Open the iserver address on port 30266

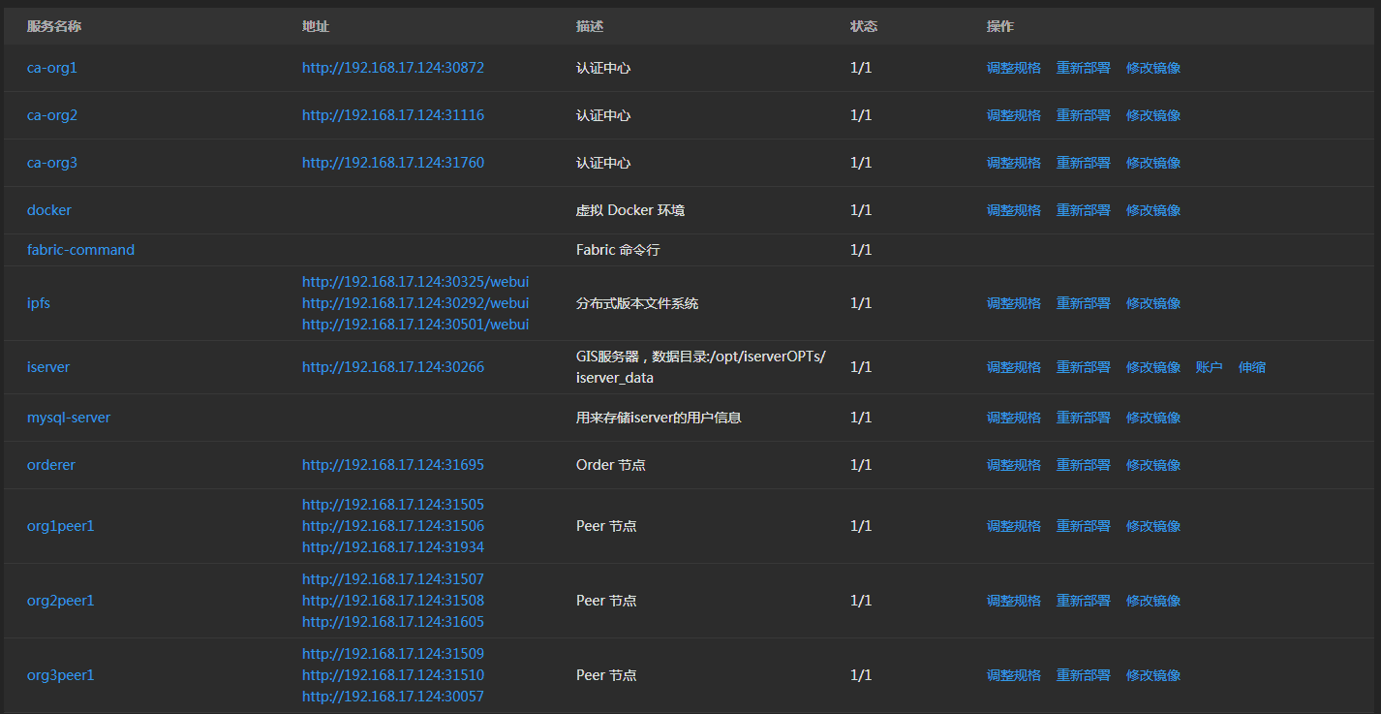392,367
